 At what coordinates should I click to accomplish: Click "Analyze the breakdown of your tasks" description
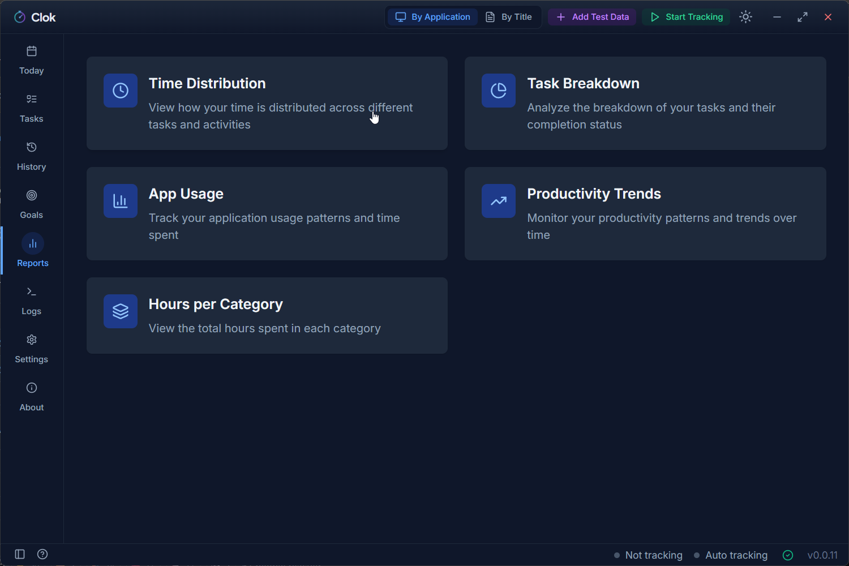651,116
